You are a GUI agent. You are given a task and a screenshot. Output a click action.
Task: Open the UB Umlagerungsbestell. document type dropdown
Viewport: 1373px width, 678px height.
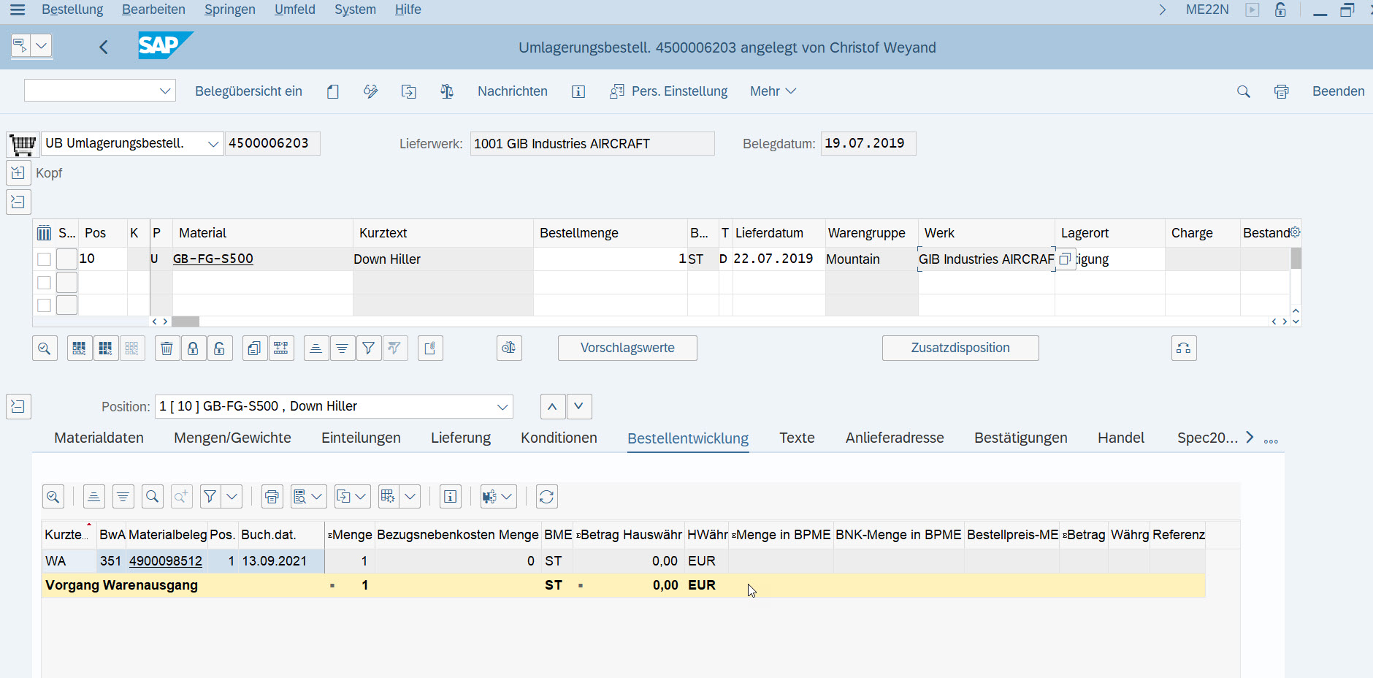point(213,144)
